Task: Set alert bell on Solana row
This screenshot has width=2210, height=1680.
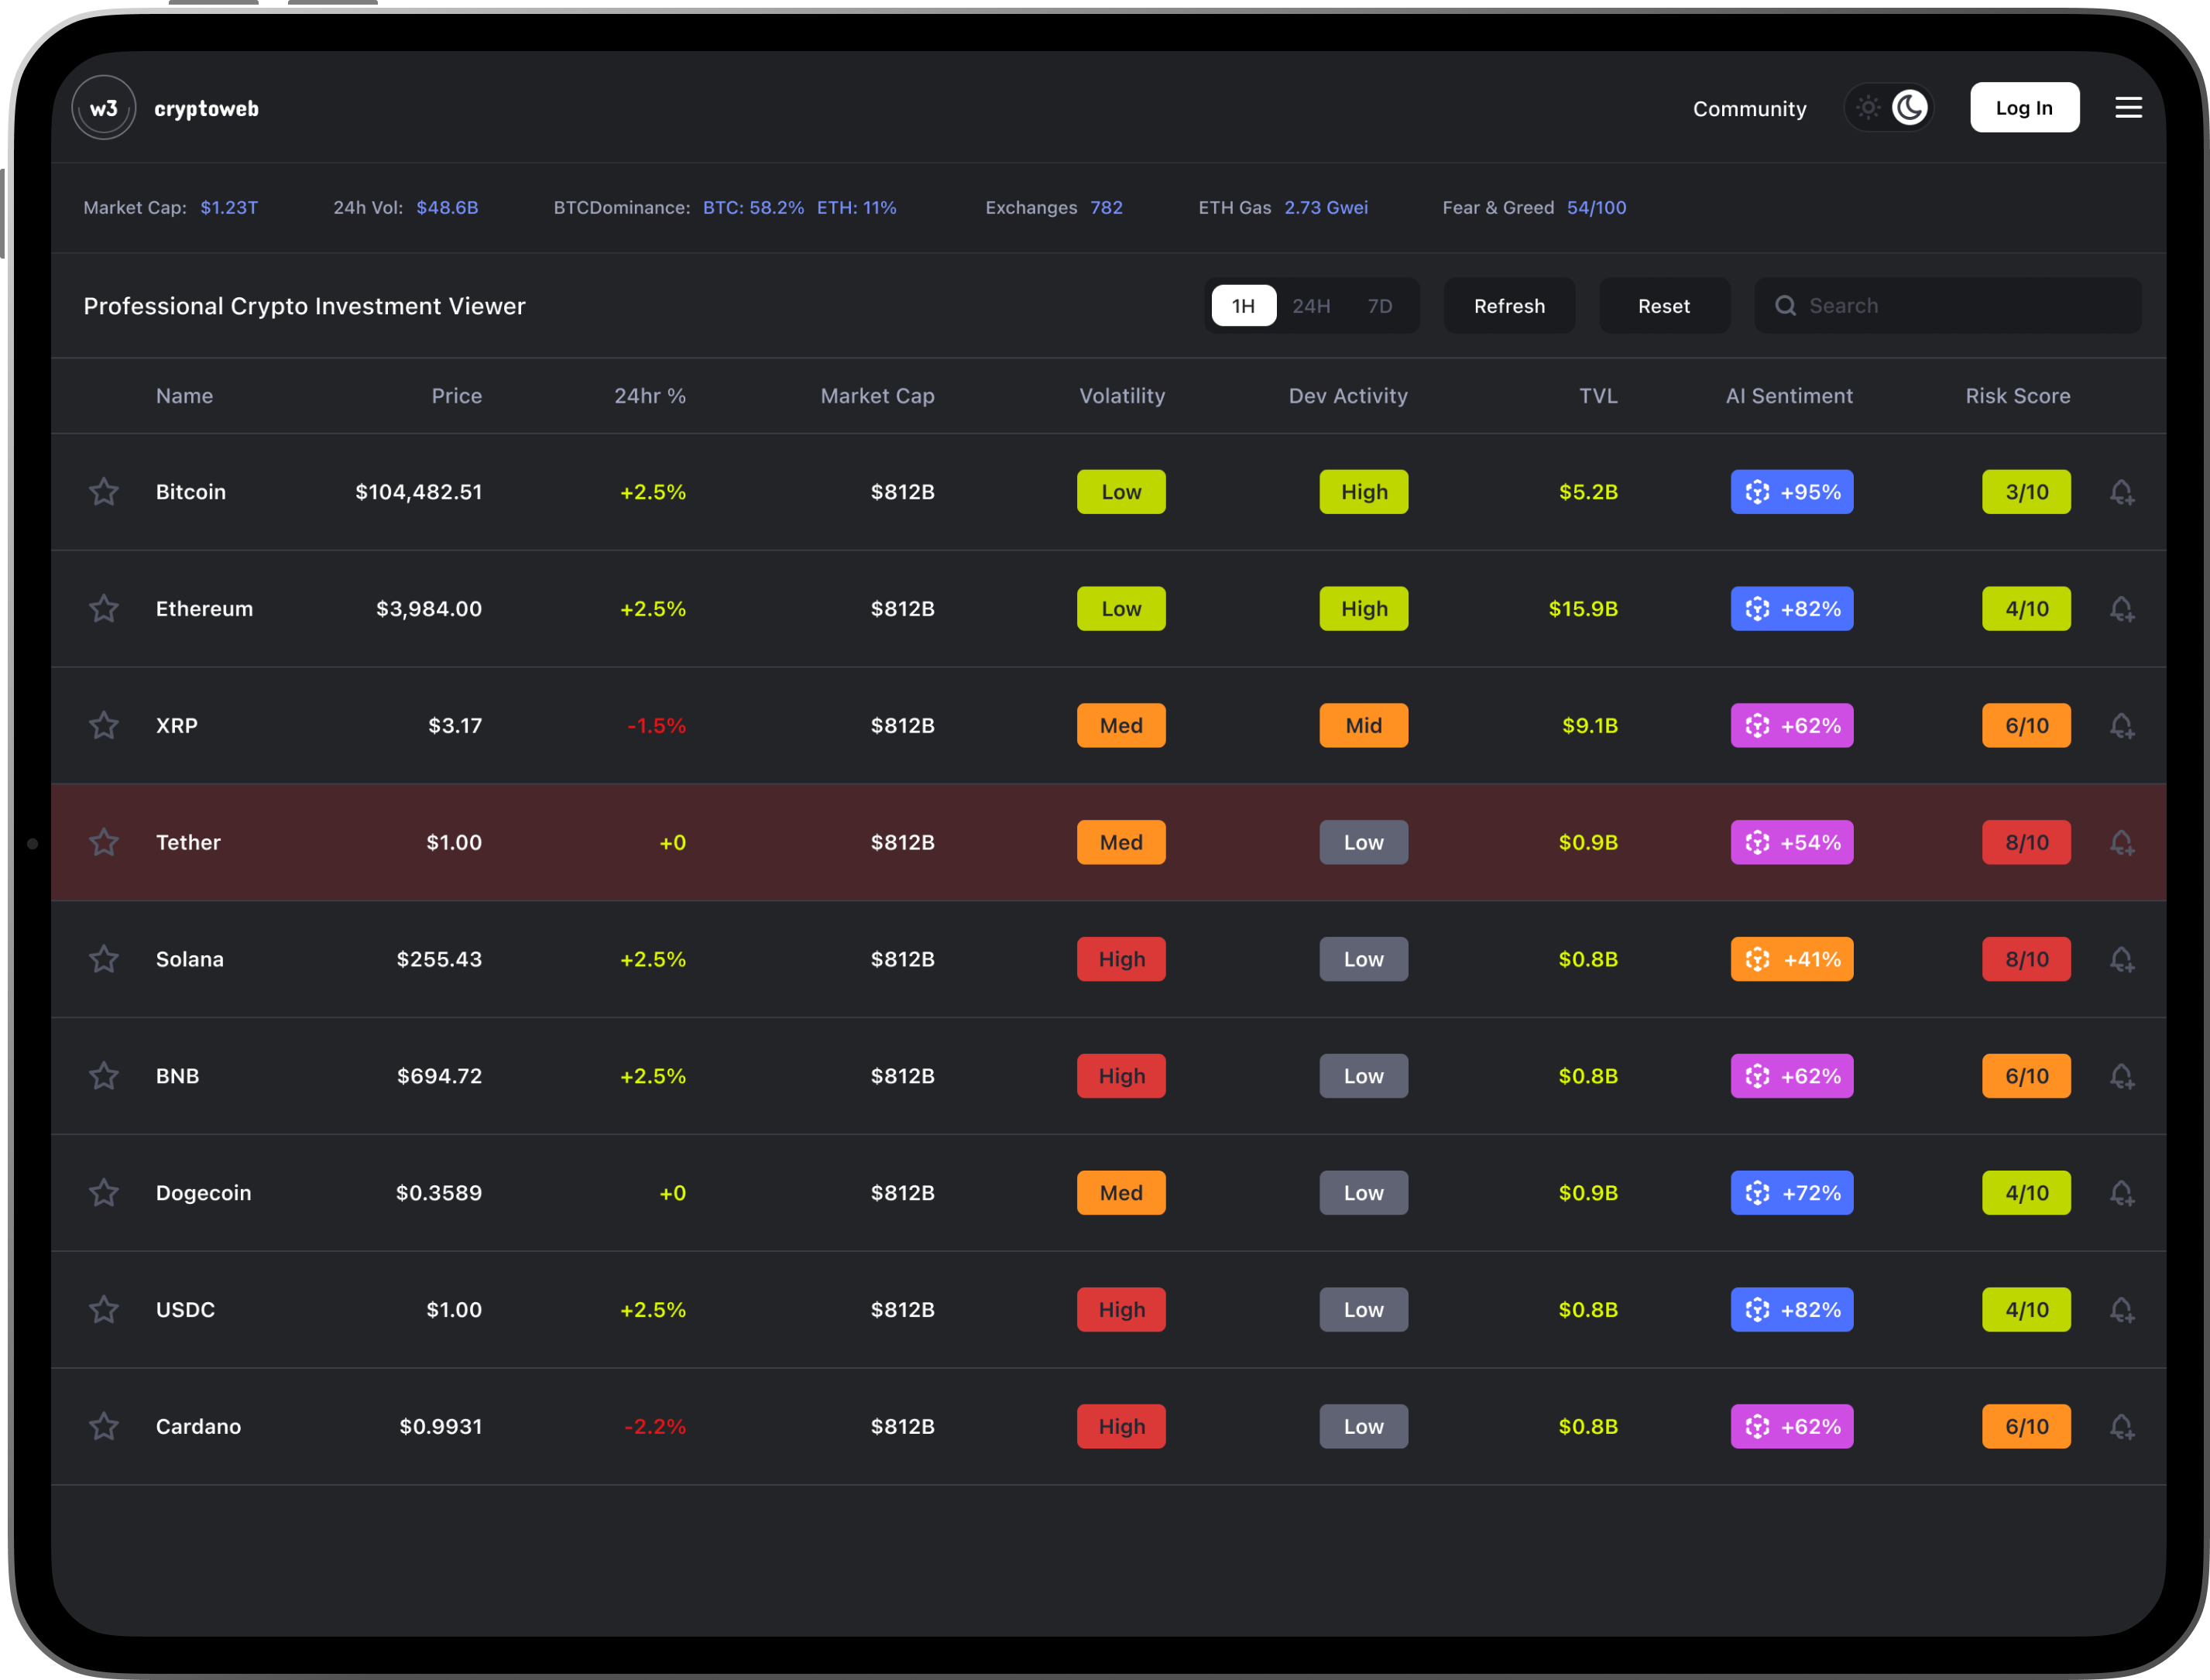Action: (2121, 959)
